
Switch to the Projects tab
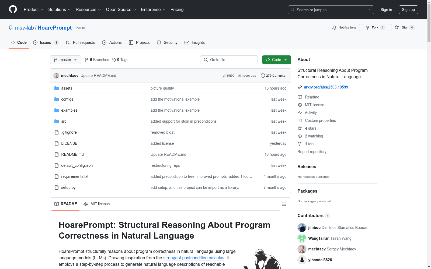coord(139,43)
